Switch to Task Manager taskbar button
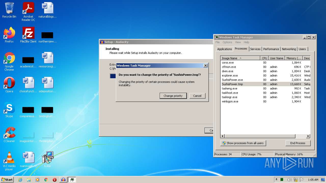The image size is (326, 183). click(72, 180)
